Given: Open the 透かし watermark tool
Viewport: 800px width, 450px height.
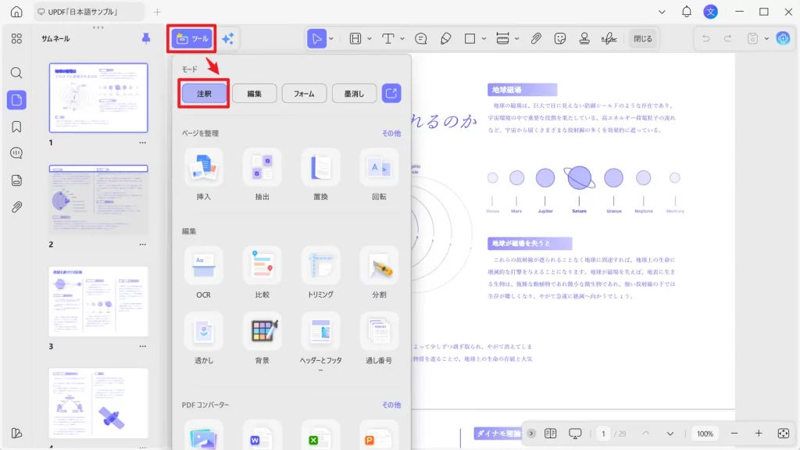Looking at the screenshot, I should (204, 339).
